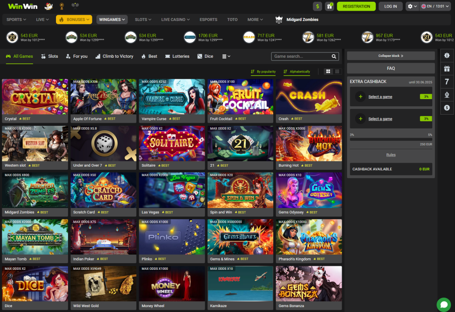The width and height of the screenshot is (455, 312).
Task: Open the Money Wheel game
Action: tap(172, 288)
